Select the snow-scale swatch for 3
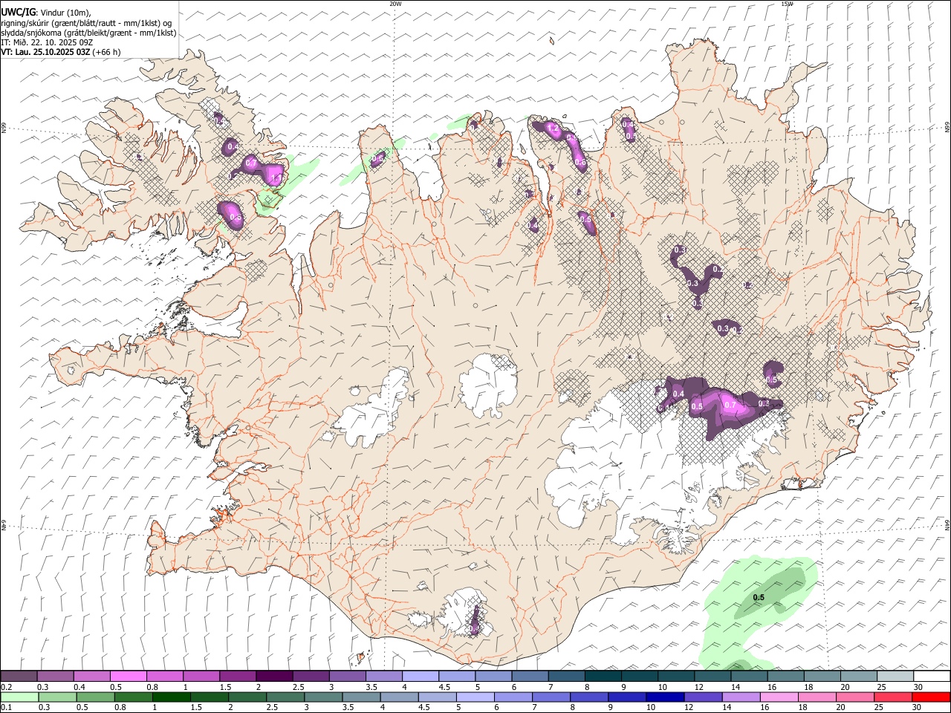 pyautogui.click(x=348, y=676)
